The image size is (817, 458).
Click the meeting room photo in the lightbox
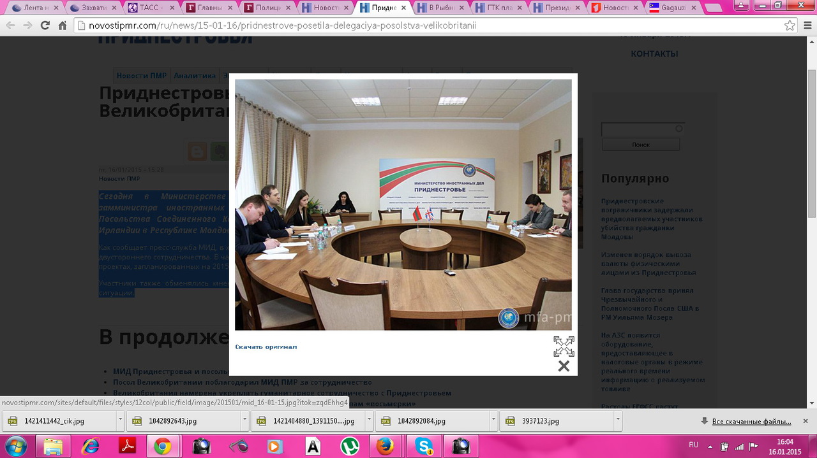[x=403, y=204]
